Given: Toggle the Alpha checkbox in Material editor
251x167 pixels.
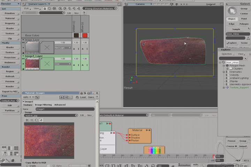Looking at the screenshot, I should (54, 166).
